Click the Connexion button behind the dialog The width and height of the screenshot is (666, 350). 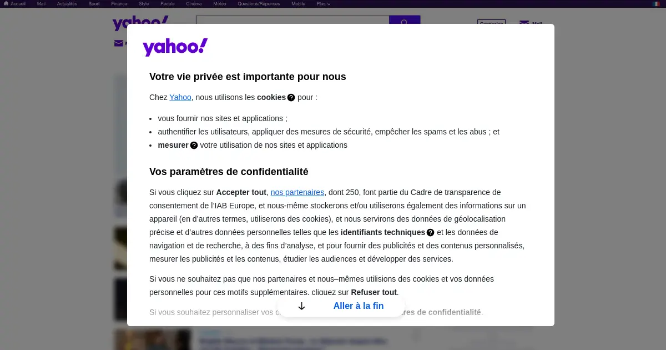[491, 23]
